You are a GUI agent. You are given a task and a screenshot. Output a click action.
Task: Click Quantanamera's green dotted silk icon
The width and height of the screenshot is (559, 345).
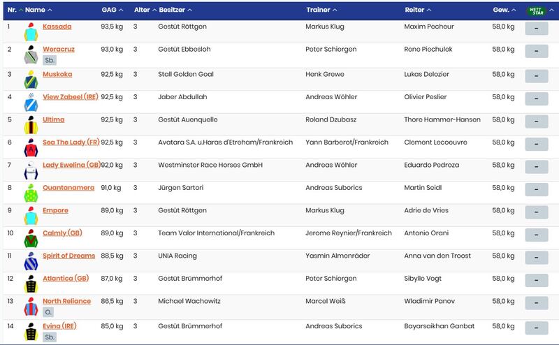click(31, 193)
